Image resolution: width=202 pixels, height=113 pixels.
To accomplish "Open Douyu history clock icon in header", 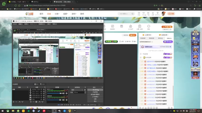I will (139, 13).
